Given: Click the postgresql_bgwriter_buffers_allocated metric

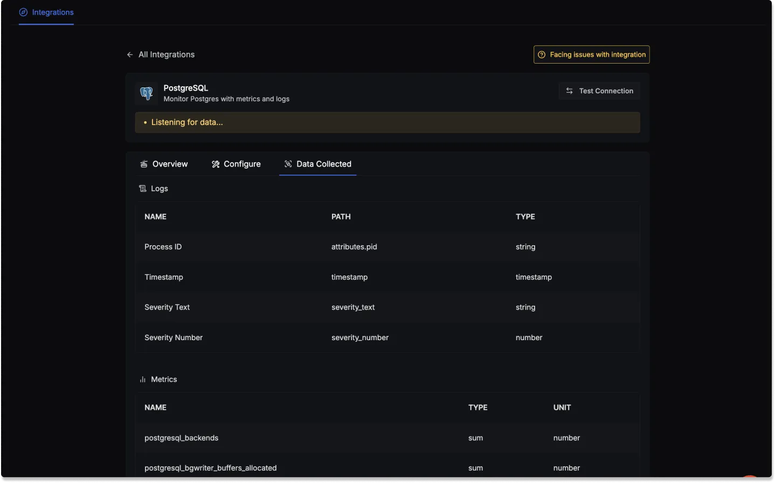Looking at the screenshot, I should coord(211,468).
